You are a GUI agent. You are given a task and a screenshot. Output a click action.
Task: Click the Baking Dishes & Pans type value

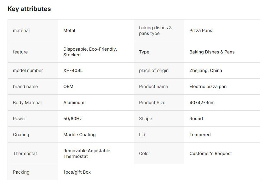(x=212, y=52)
